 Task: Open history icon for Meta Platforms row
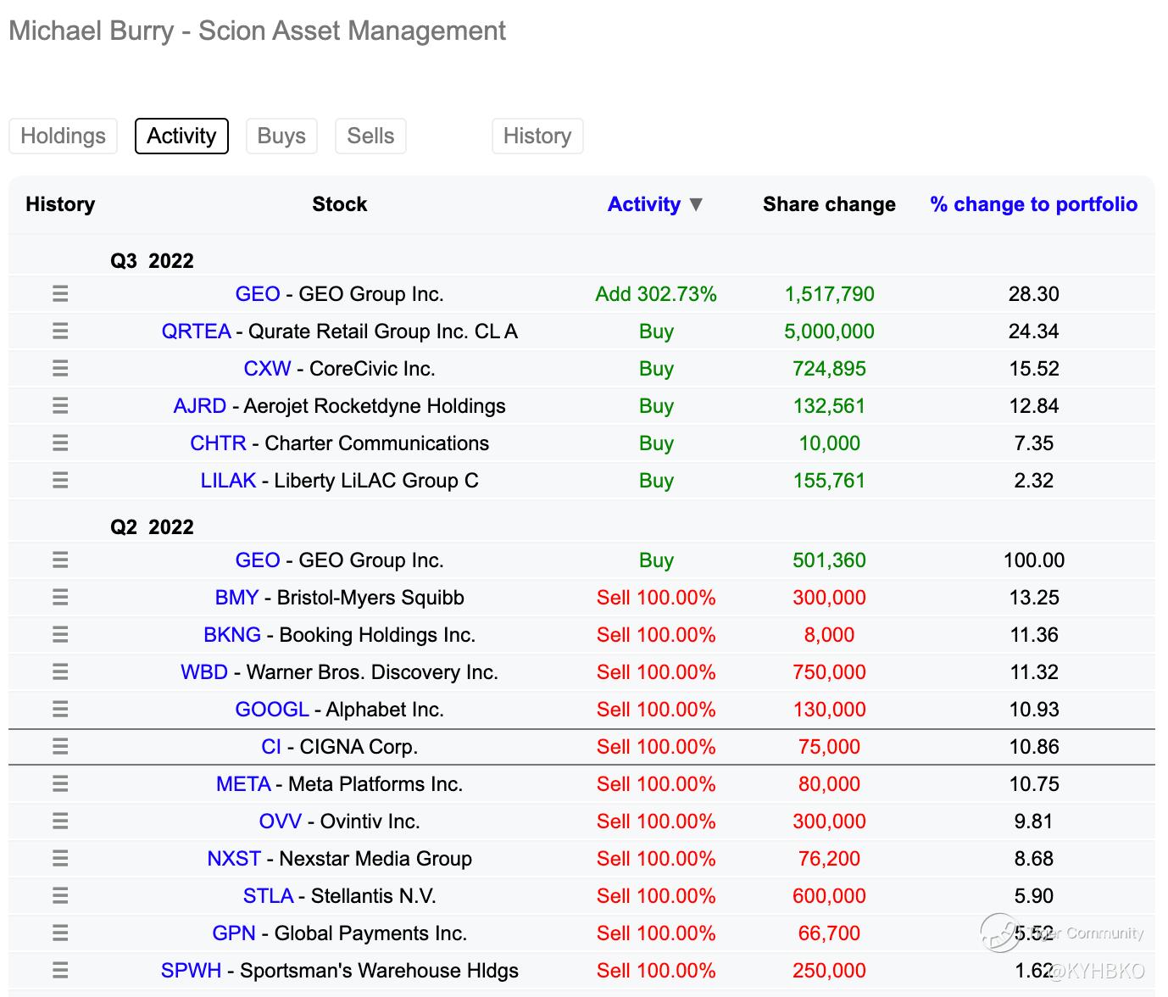[x=60, y=784]
